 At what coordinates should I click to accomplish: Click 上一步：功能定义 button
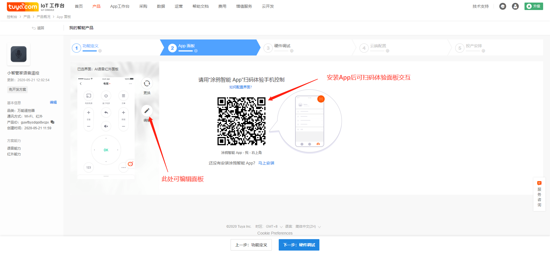[x=251, y=245]
